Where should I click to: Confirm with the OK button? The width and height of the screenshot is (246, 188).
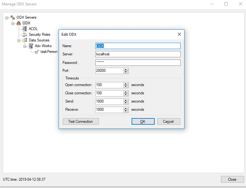pos(143,122)
